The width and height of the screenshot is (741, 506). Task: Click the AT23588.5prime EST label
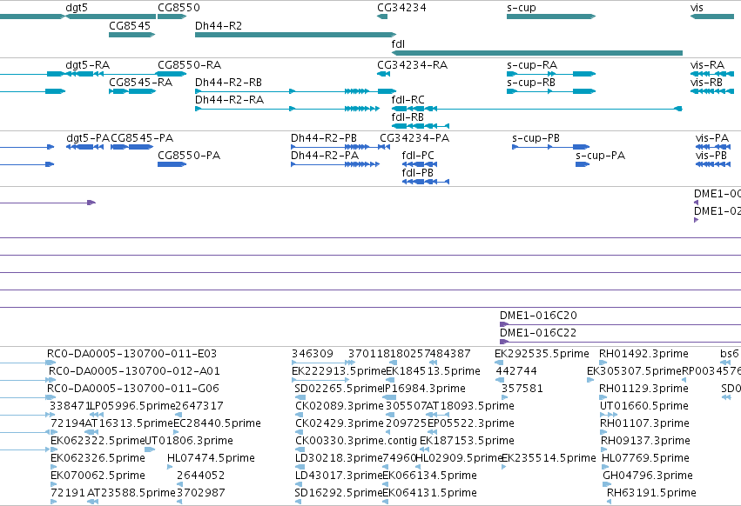coord(131,493)
